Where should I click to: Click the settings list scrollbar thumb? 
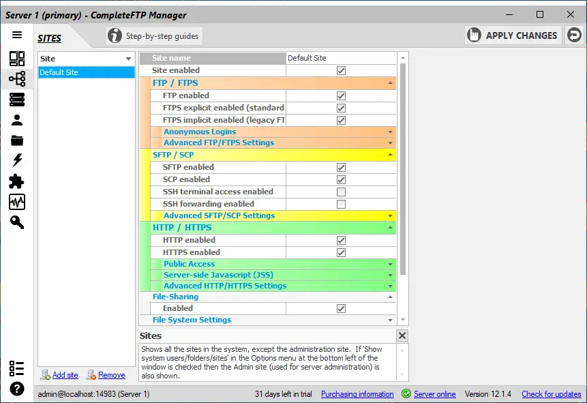[x=403, y=169]
